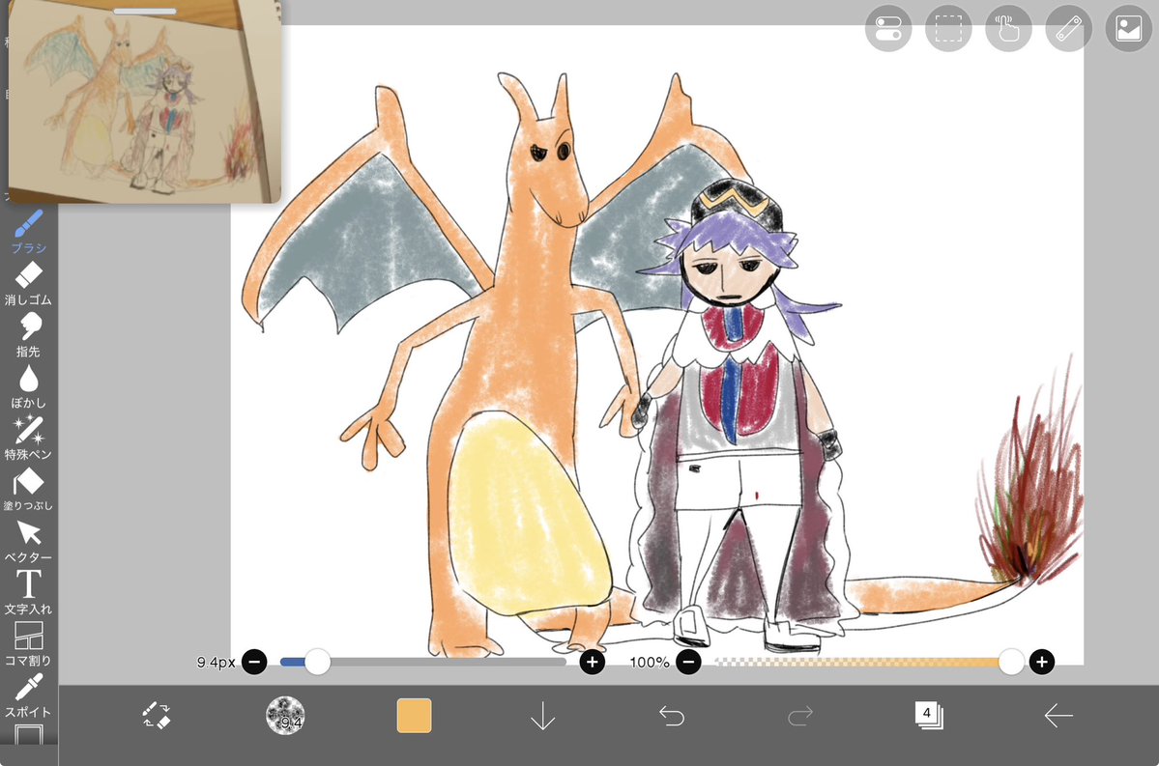1159x766 pixels.
Task: Open the orange color swatch picker
Action: point(414,716)
